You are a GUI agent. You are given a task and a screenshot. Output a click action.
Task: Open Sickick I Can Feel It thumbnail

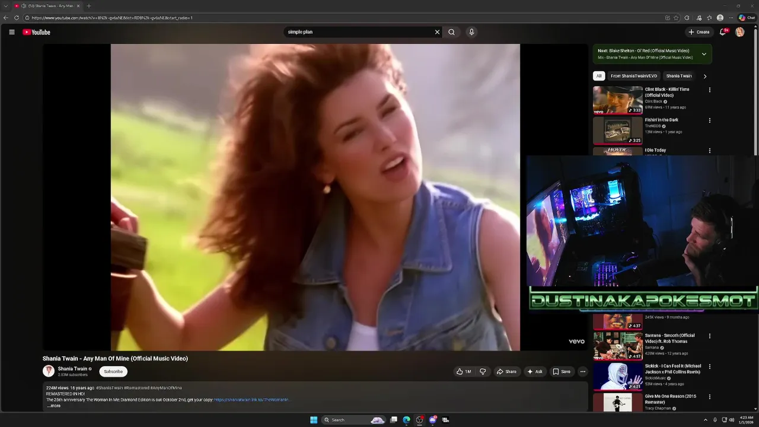[618, 376]
